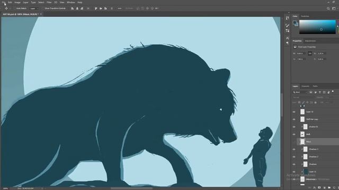Open the blend mode dropdown in Layers

coord(304,97)
